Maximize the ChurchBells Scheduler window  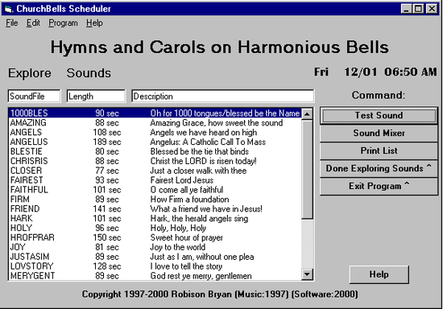coord(418,9)
